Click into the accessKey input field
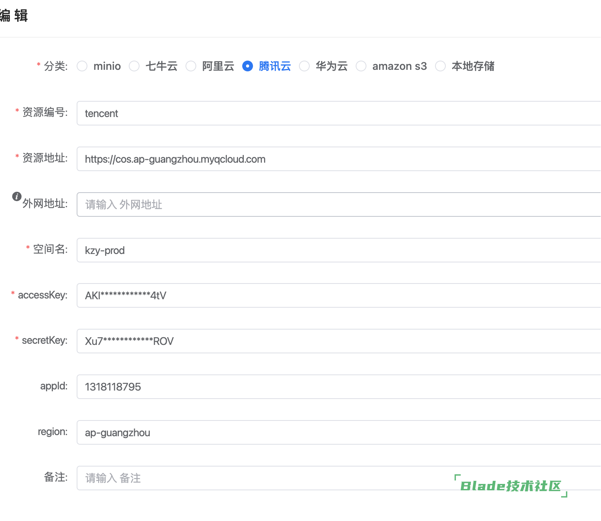This screenshot has height=521, width=601. point(339,295)
